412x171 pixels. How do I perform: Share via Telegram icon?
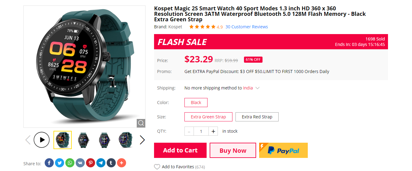tap(101, 163)
